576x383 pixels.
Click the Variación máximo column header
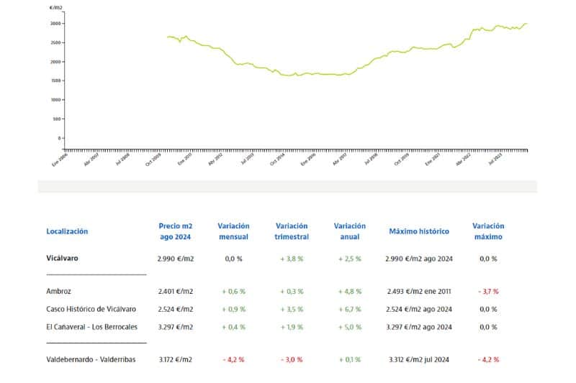(x=488, y=231)
